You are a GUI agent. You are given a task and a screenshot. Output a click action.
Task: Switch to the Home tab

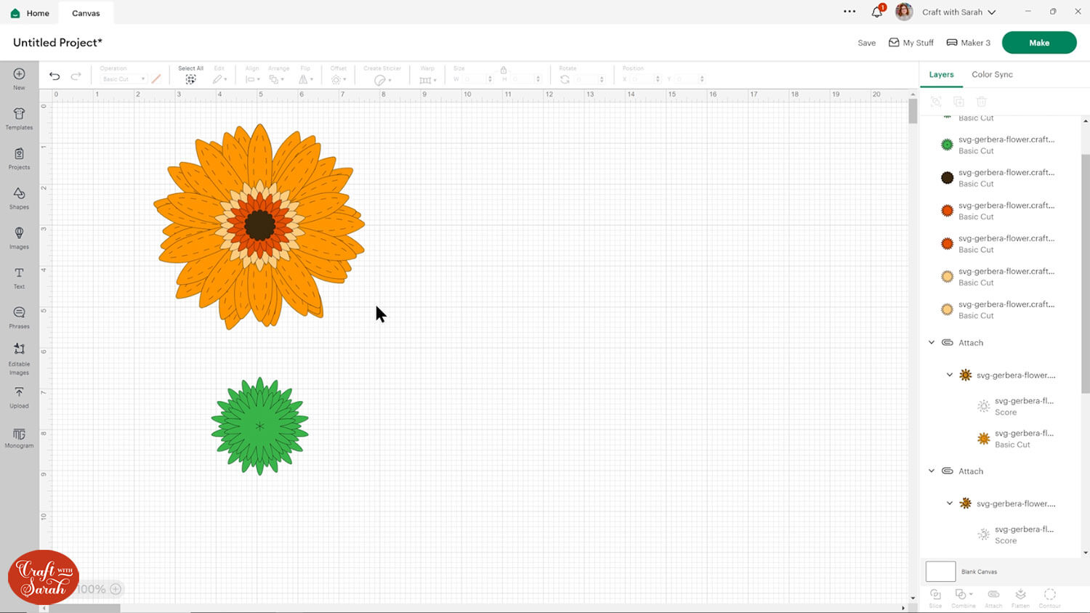pyautogui.click(x=31, y=13)
